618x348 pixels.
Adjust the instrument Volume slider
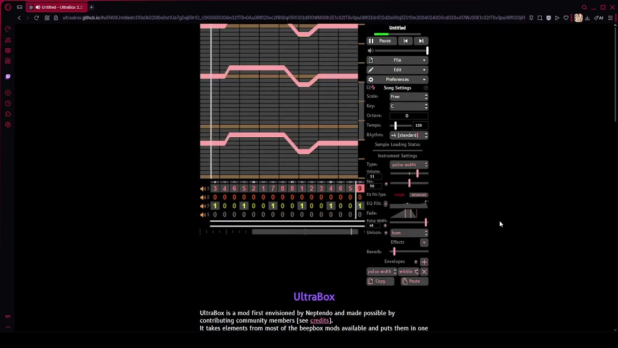pyautogui.click(x=409, y=174)
